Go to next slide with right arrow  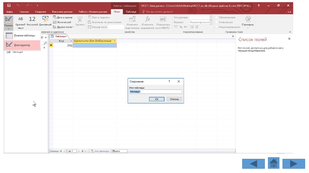coord(294,163)
